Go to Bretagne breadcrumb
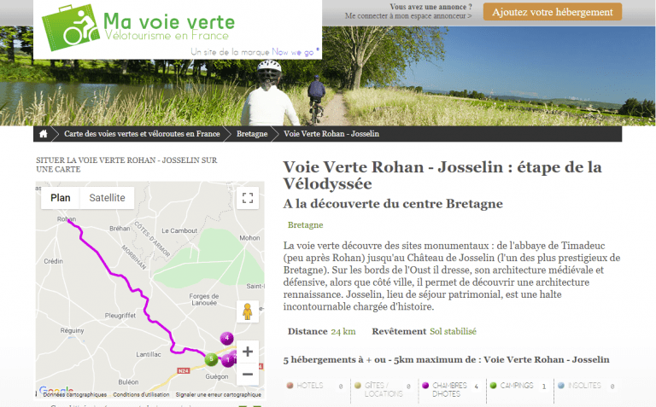656x407 pixels. tap(252, 134)
